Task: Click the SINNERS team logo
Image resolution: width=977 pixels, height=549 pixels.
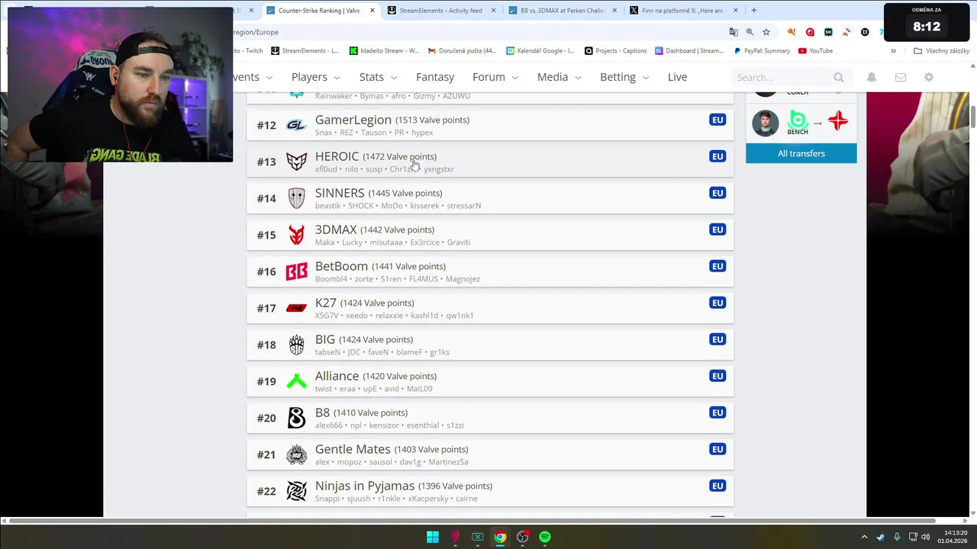Action: (296, 198)
